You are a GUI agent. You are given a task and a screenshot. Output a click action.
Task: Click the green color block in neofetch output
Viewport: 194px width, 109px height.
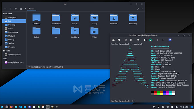pyautogui.click(x=159, y=92)
